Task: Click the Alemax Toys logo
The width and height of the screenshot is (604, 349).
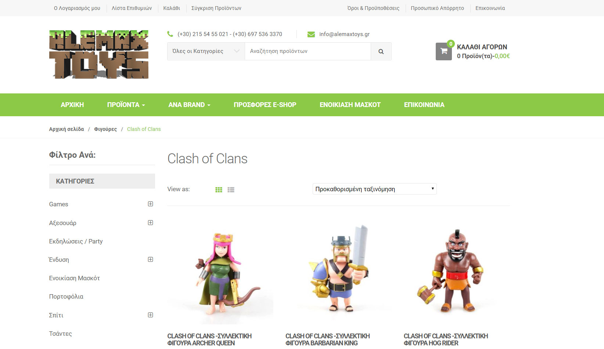Action: (99, 54)
